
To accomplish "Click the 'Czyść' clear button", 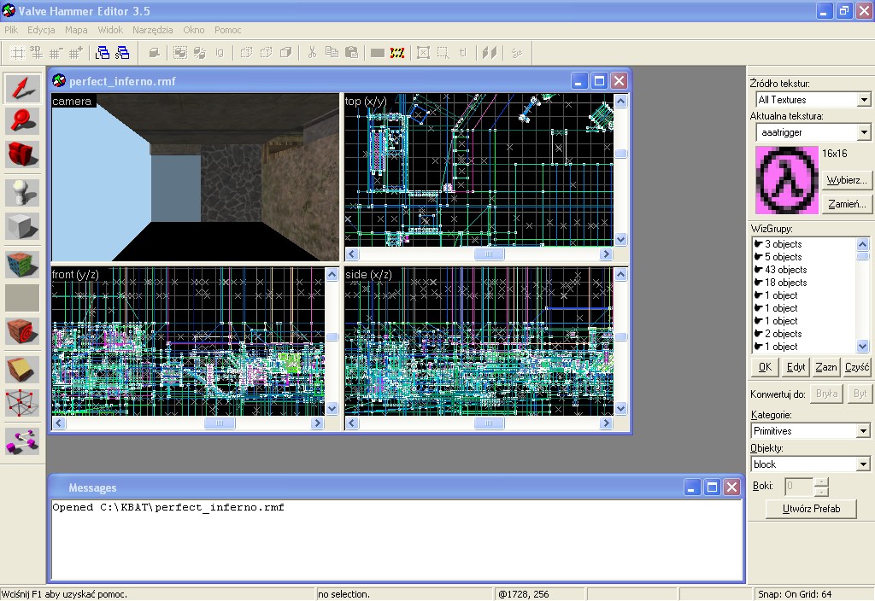I will pos(856,367).
